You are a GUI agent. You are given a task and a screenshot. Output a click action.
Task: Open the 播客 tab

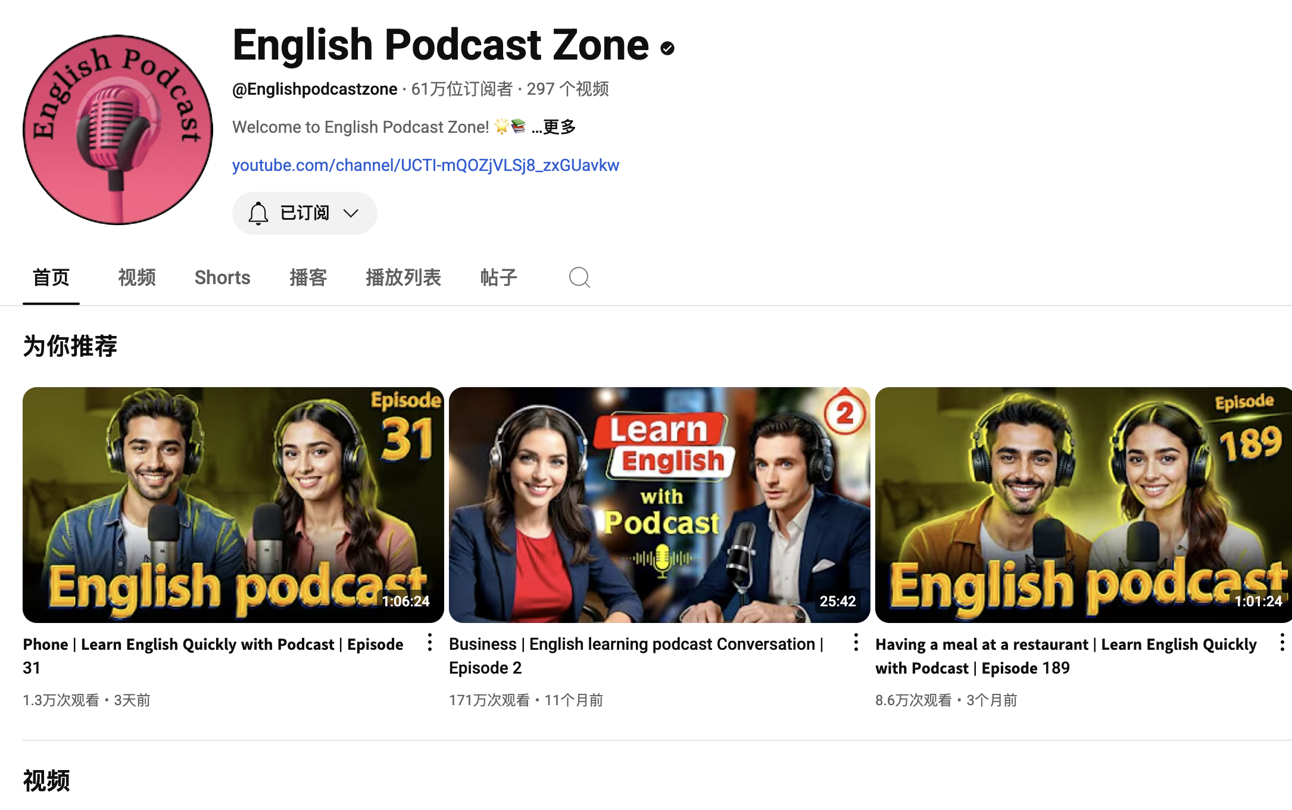[x=308, y=278]
